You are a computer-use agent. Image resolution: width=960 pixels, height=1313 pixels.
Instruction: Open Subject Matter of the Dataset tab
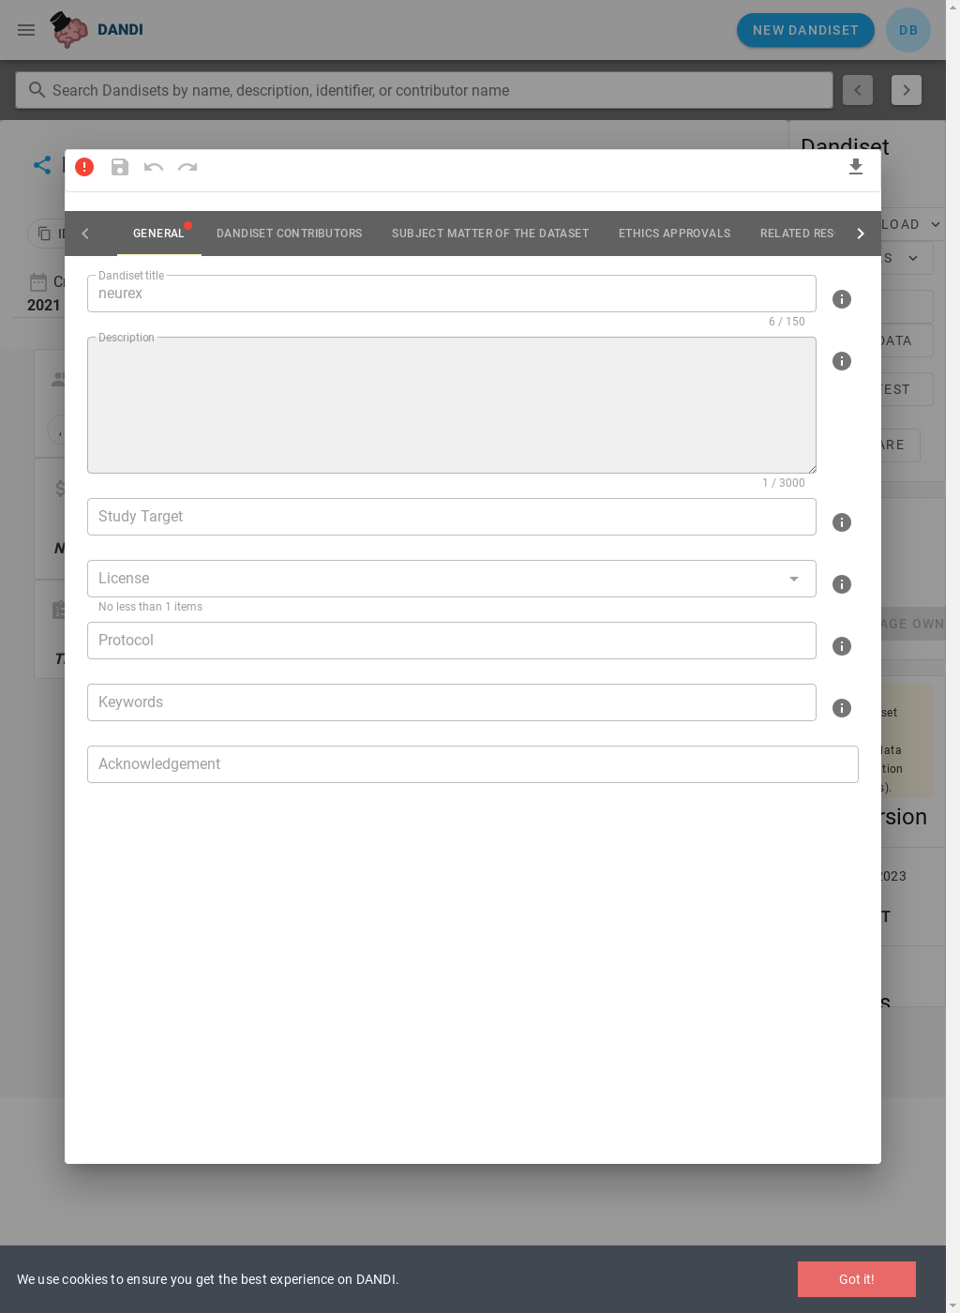(x=490, y=234)
